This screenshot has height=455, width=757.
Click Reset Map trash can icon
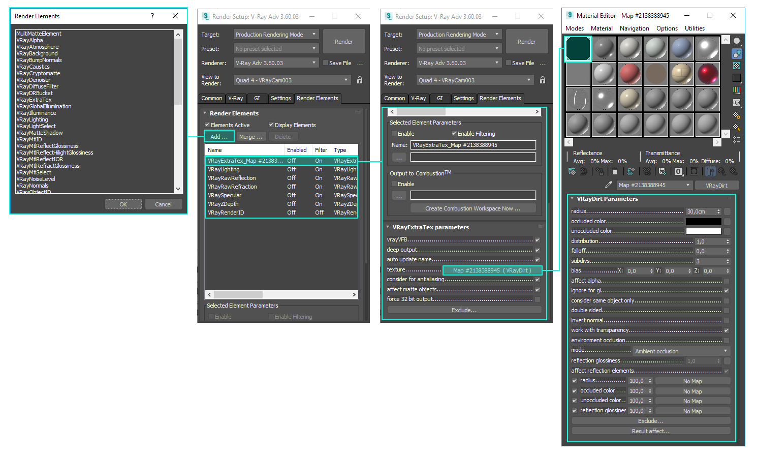click(615, 171)
